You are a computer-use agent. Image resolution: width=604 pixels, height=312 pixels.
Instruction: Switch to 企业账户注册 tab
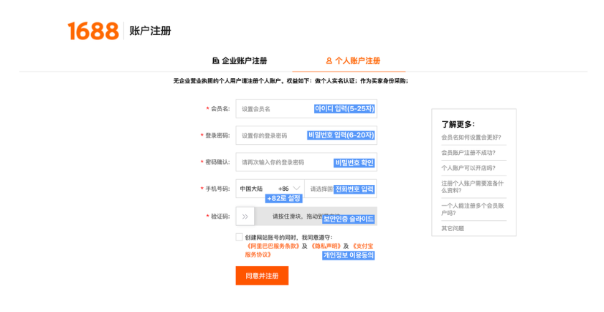tap(240, 61)
